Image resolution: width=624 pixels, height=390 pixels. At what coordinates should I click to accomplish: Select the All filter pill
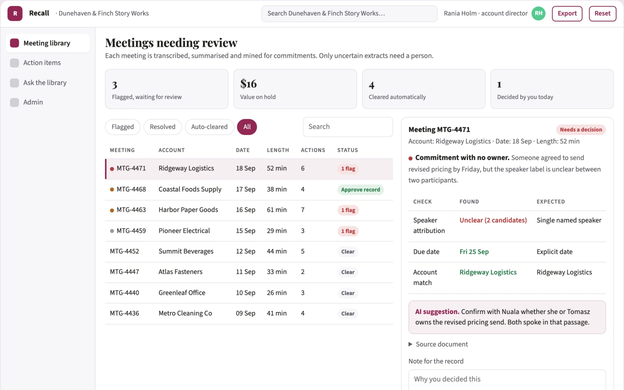pyautogui.click(x=247, y=127)
